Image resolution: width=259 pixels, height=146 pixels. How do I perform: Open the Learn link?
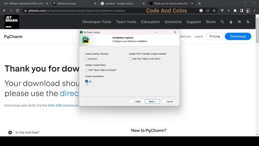199,36
